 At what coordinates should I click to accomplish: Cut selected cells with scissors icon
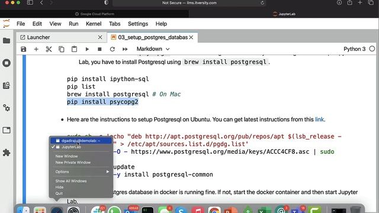(x=49, y=49)
